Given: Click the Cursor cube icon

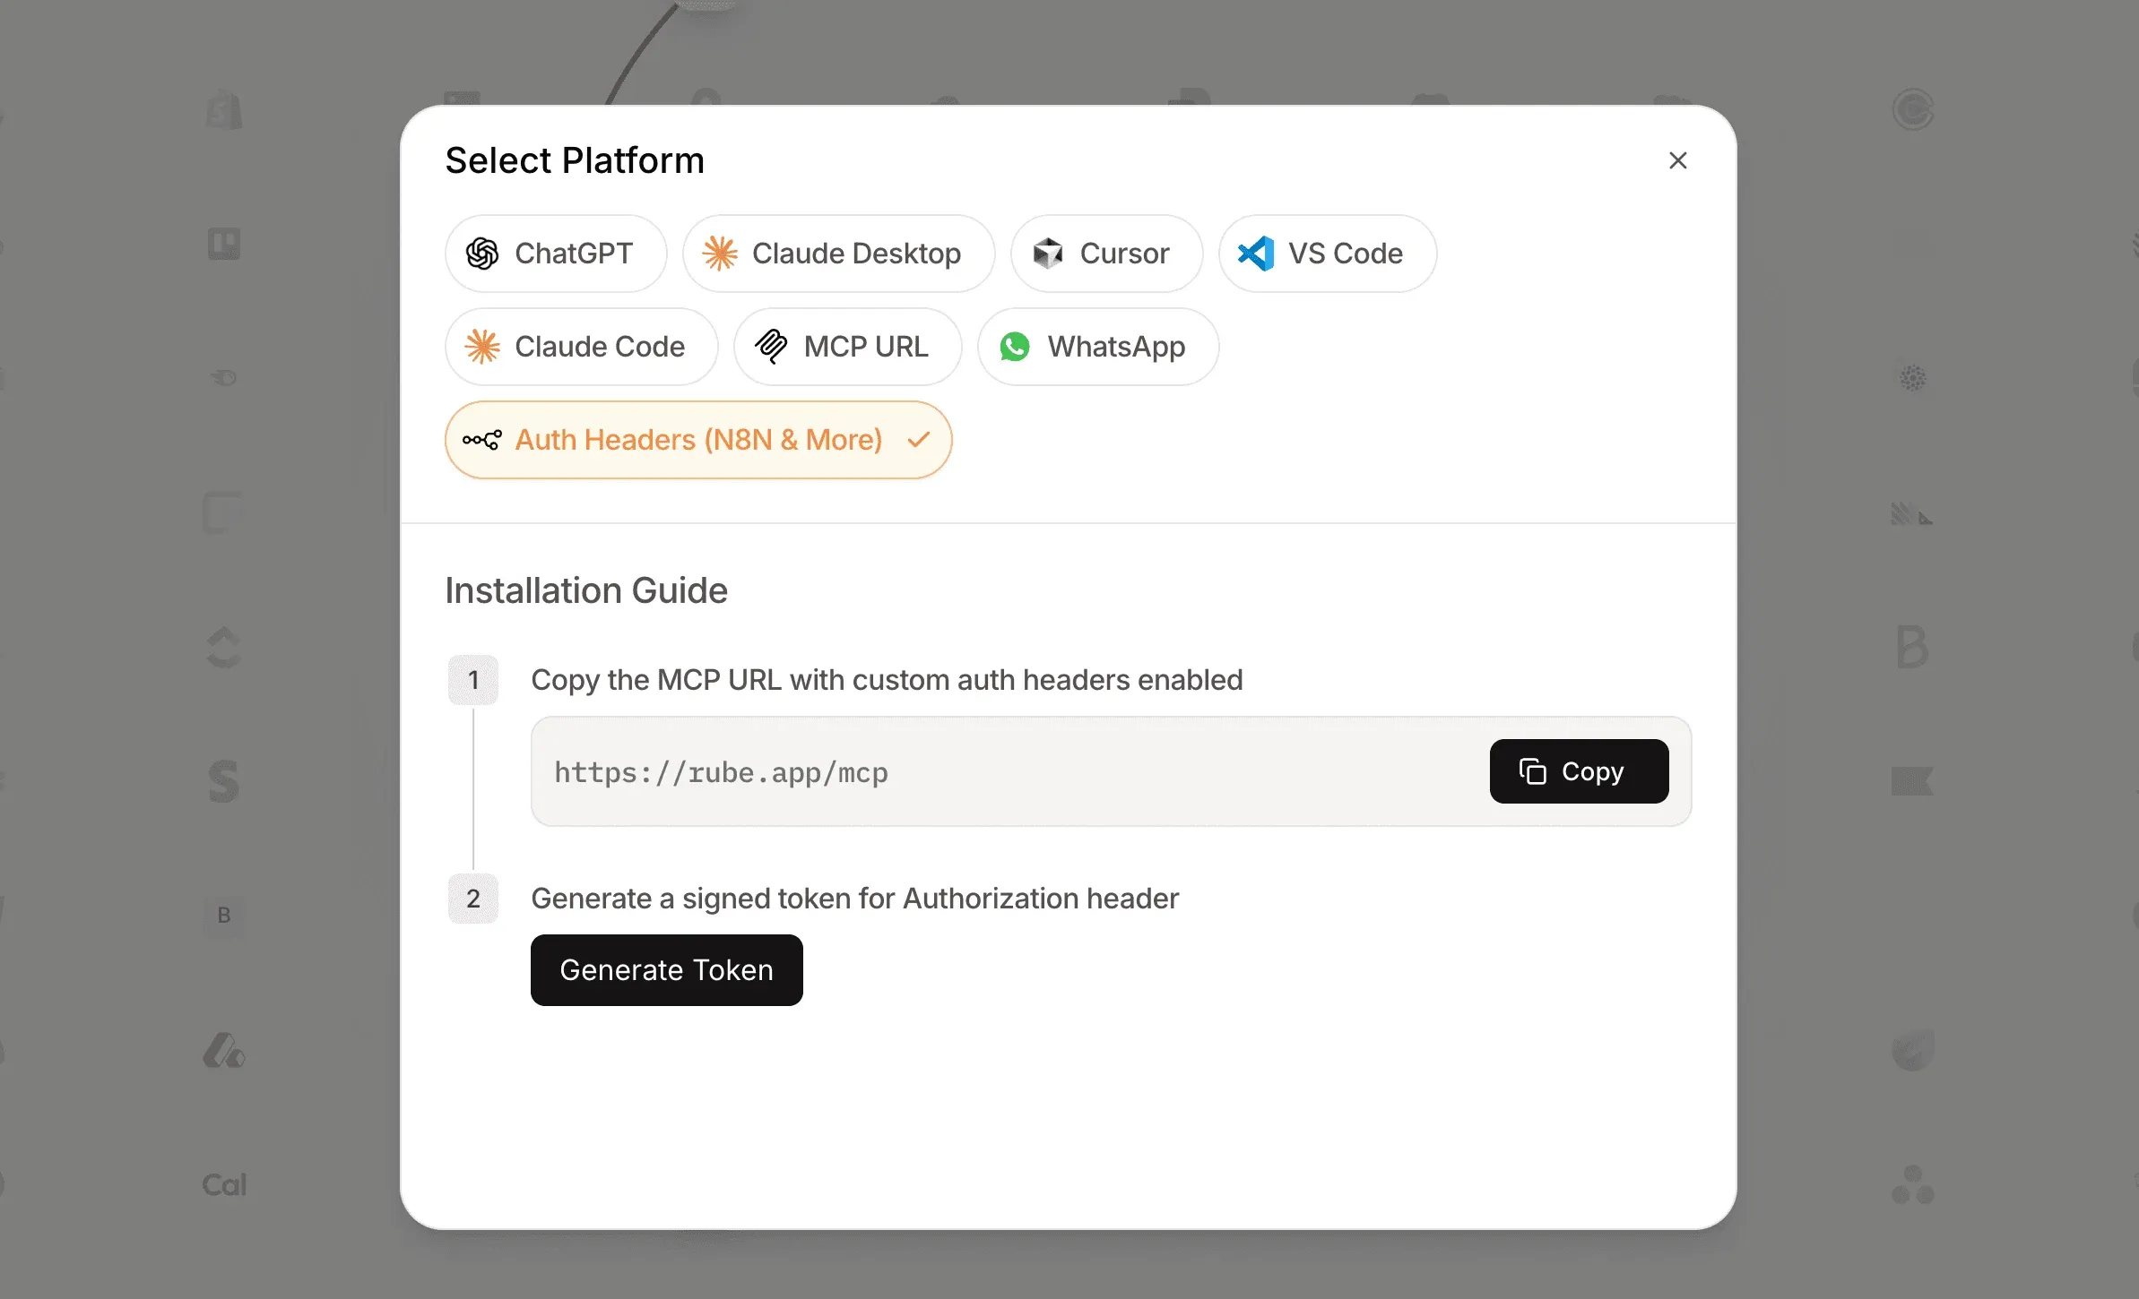Looking at the screenshot, I should (x=1047, y=254).
